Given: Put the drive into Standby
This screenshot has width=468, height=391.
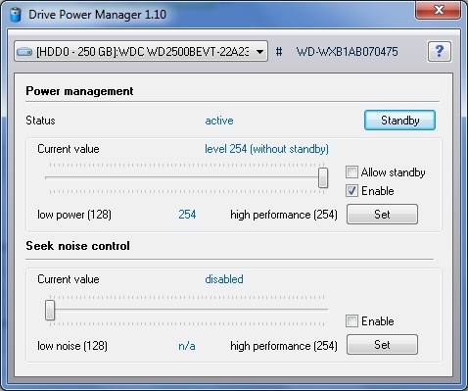Looking at the screenshot, I should coord(399,121).
